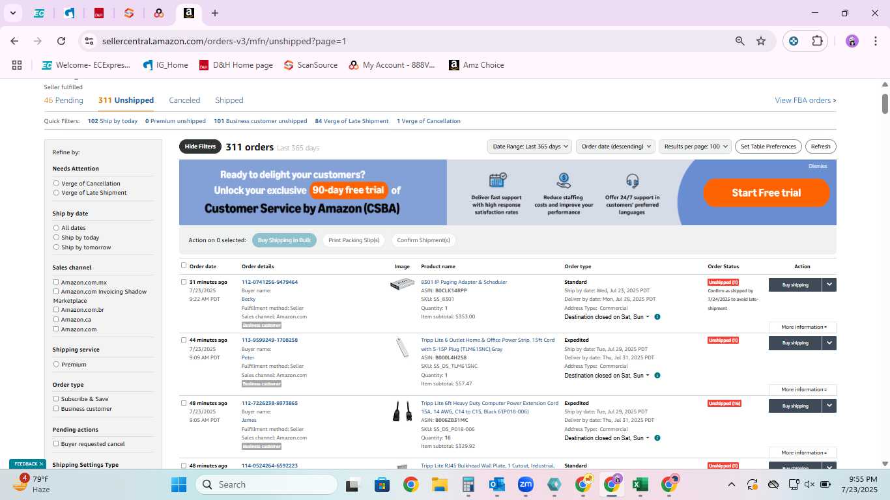
Task: Go back to previous page
Action: 14,41
